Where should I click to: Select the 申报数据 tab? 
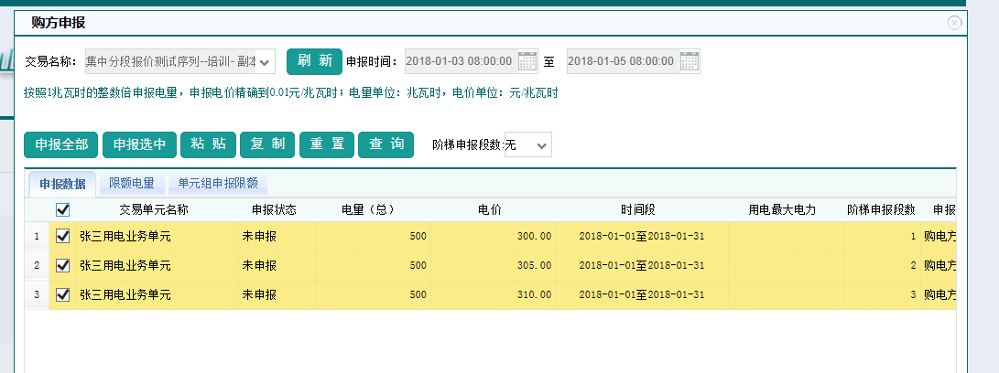(62, 184)
